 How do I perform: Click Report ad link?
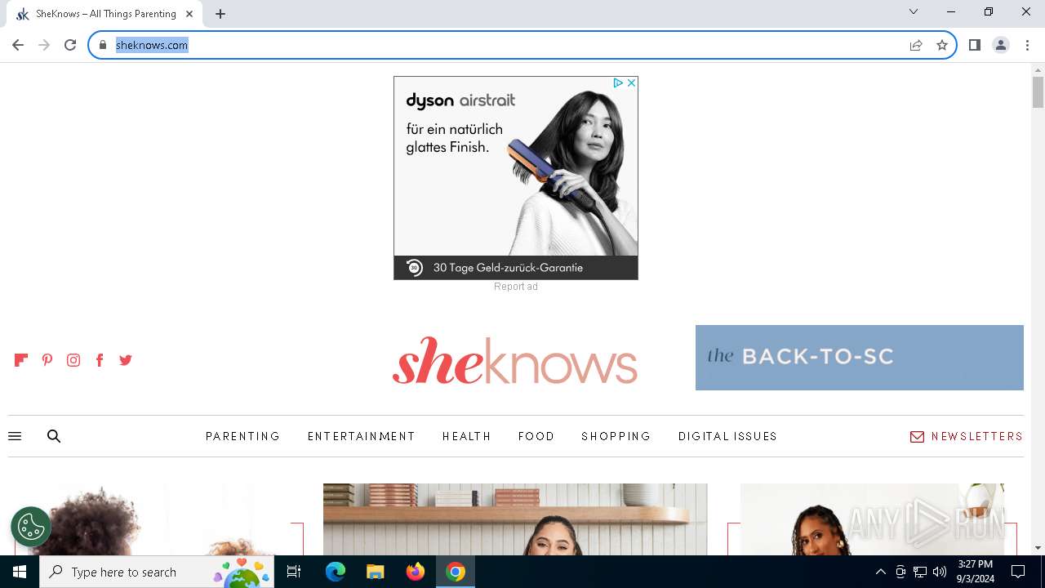[516, 287]
